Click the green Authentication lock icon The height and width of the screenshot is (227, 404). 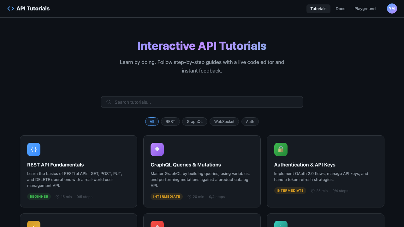(x=281, y=149)
